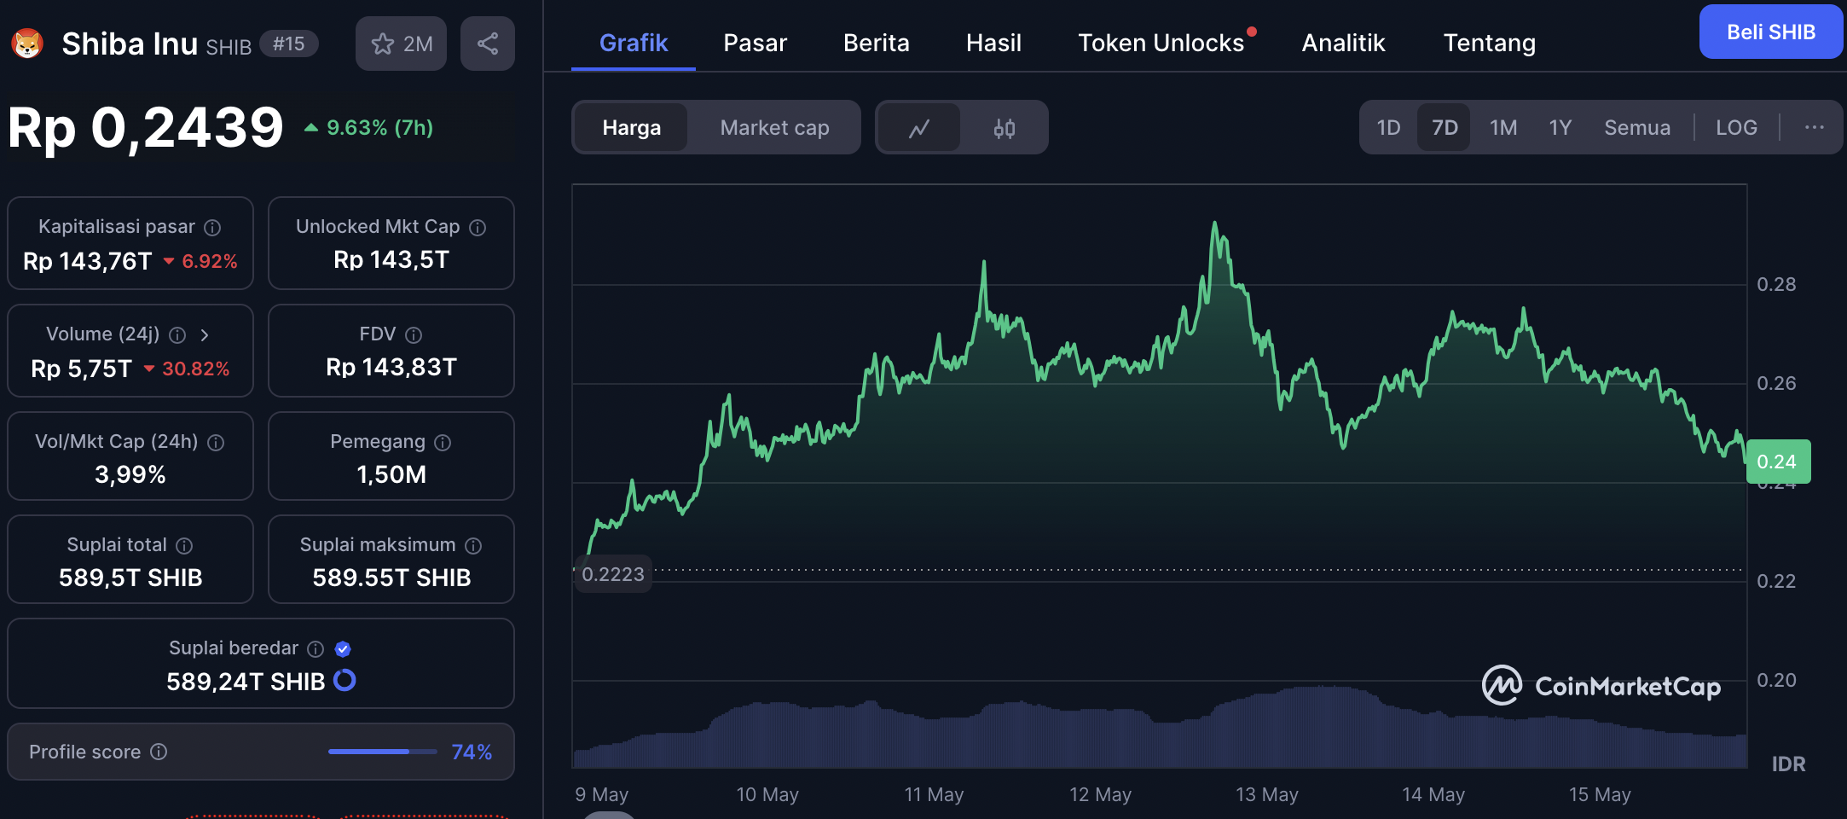This screenshot has width=1847, height=819.
Task: Select the candlestick chart icon
Action: 1004,128
